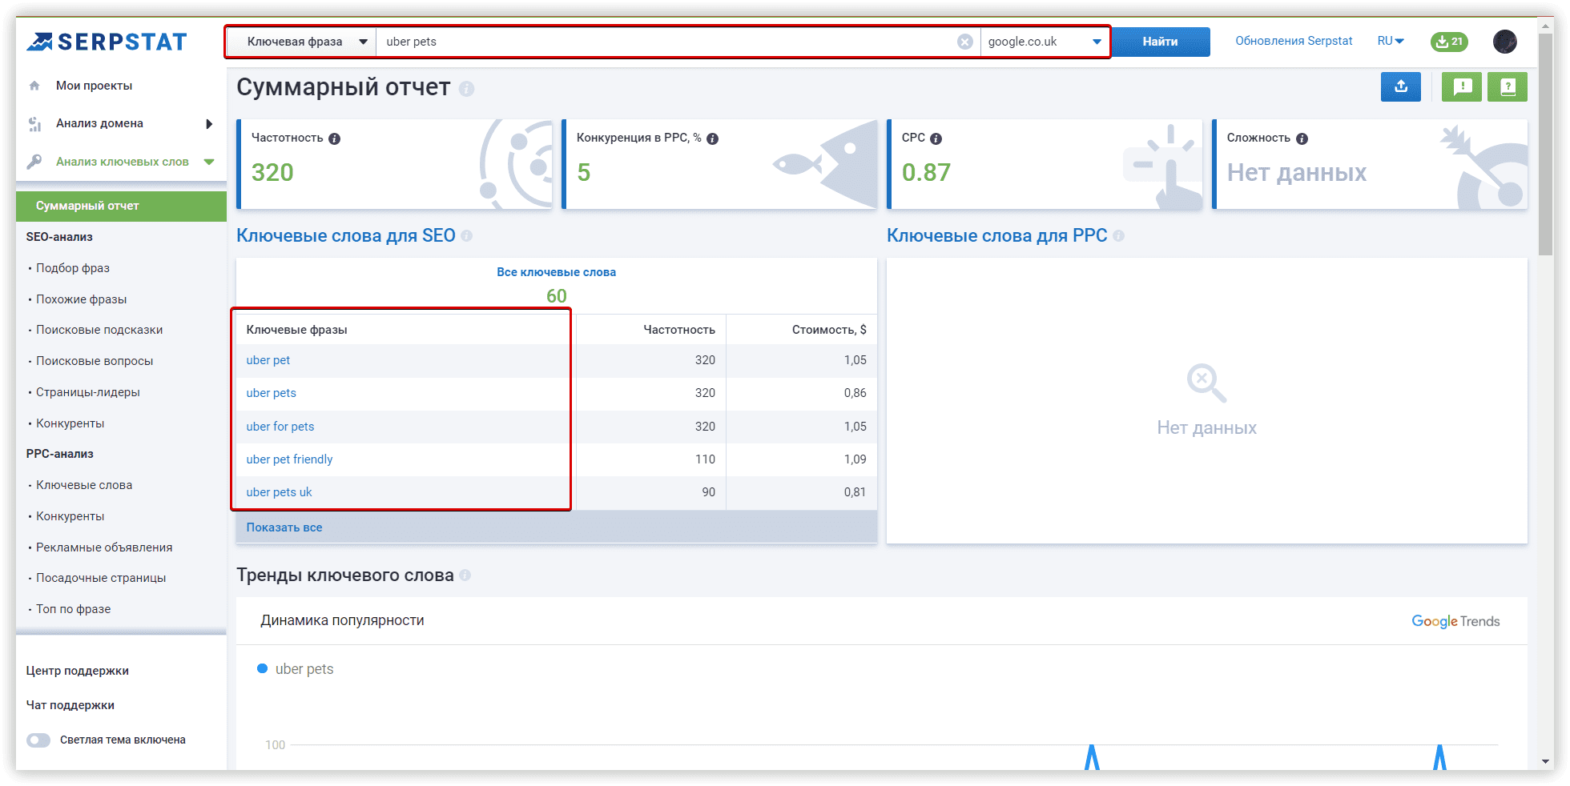Click info icon next to Тренды ключевого слова
The width and height of the screenshot is (1570, 786).
click(465, 575)
